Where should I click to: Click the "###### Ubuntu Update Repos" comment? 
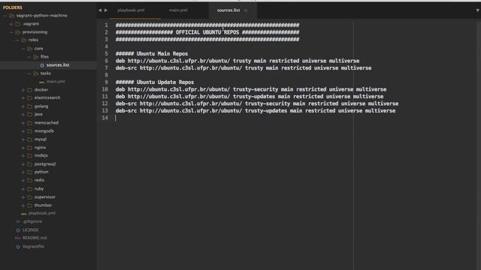155,82
